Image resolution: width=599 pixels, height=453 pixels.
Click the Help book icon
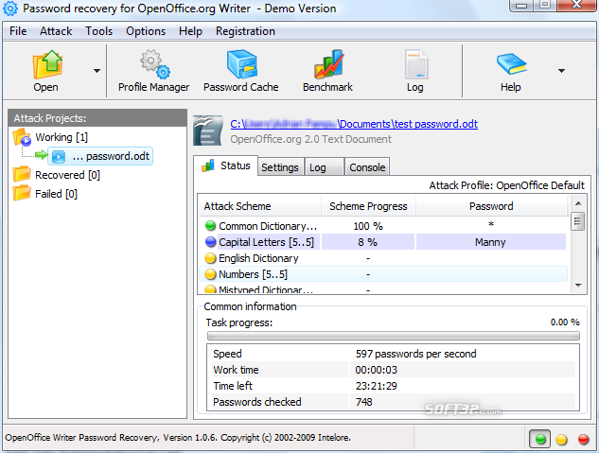pos(512,64)
